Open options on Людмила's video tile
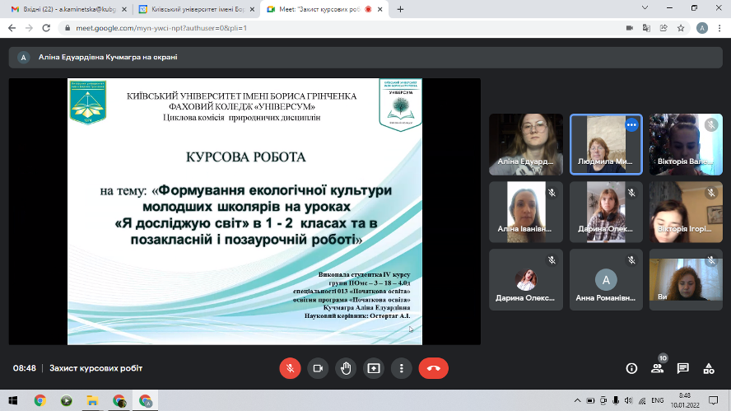Screen dimensions: 731x411 631,125
